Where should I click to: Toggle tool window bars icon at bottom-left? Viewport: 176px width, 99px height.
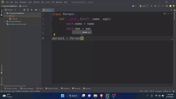point(2,91)
